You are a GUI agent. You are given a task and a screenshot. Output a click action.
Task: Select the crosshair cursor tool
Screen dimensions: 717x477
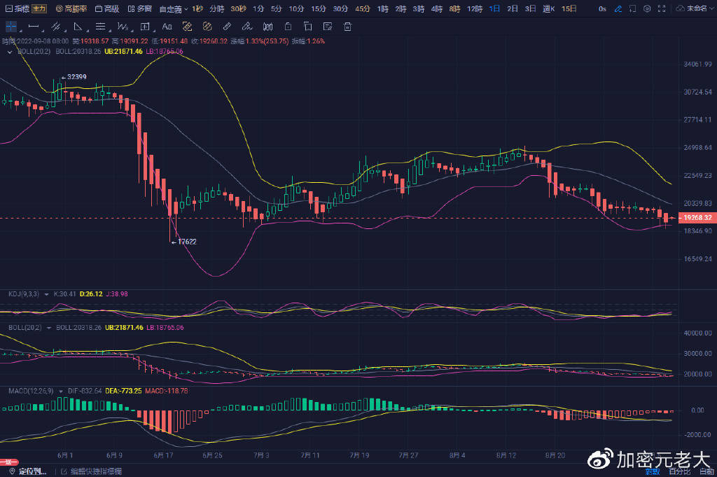coord(12,27)
